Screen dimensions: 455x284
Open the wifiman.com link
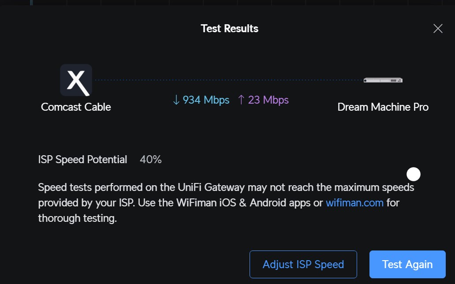tap(354, 202)
